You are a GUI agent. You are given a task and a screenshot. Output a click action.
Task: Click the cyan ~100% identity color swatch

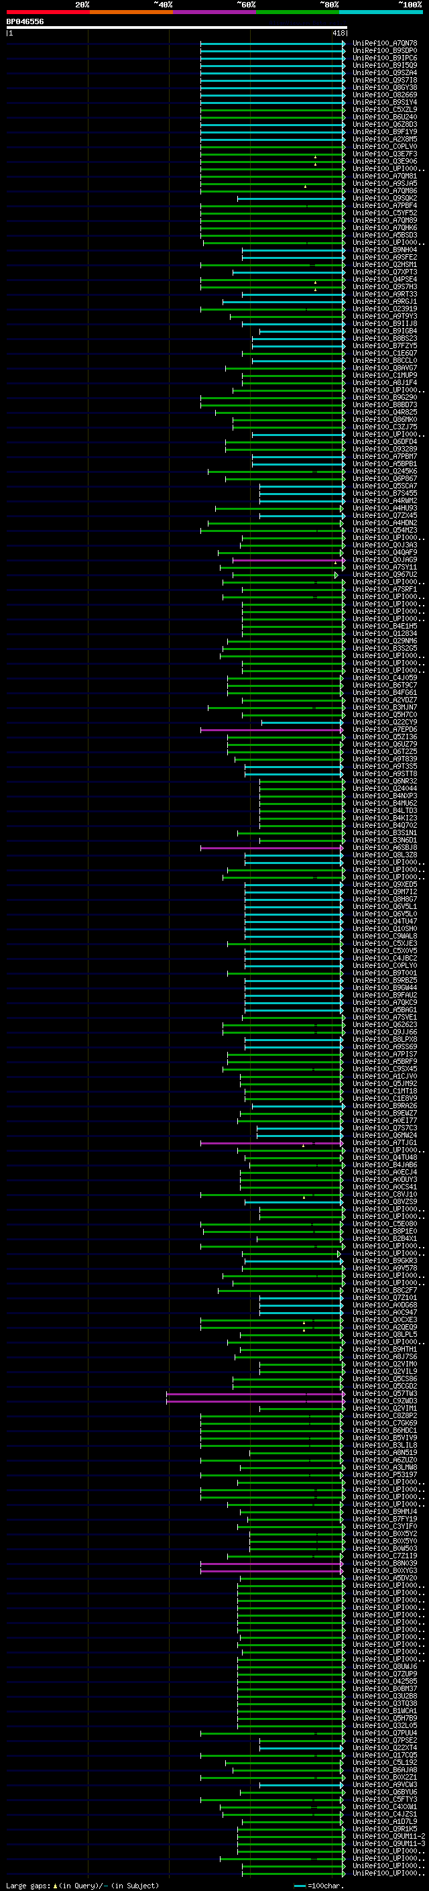tap(380, 12)
